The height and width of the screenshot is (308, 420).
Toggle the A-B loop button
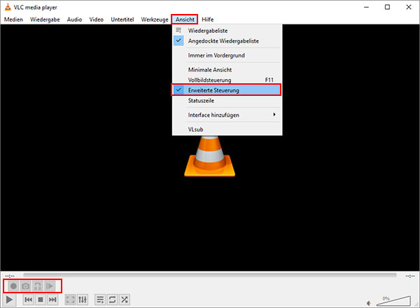(x=38, y=286)
